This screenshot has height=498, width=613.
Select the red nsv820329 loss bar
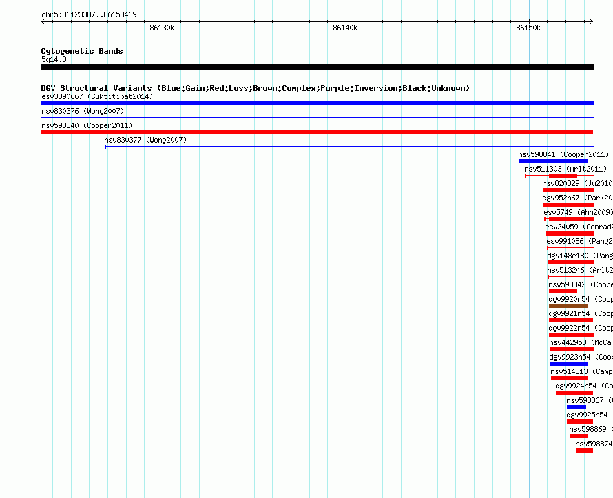[568, 190]
